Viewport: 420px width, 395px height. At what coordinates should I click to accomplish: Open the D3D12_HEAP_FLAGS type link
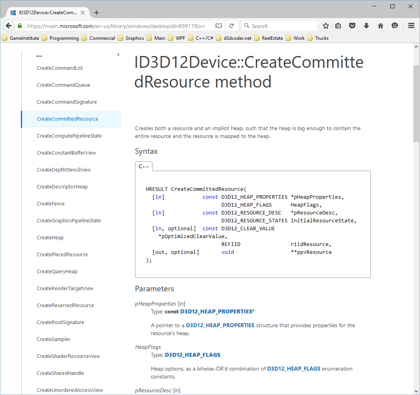point(192,355)
